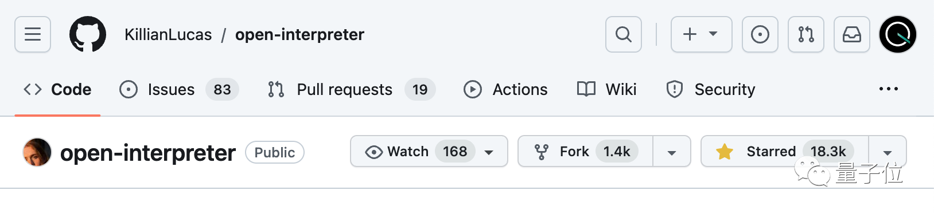934x214 pixels.
Task: Open the Actions tab
Action: coord(505,89)
